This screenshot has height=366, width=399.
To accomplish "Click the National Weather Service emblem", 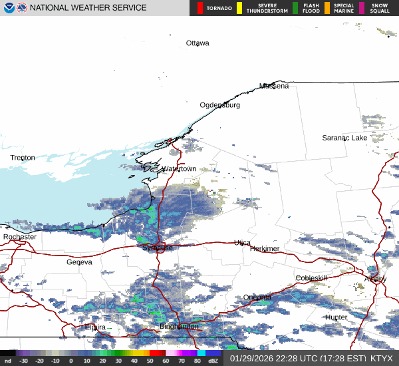I will pos(21,8).
